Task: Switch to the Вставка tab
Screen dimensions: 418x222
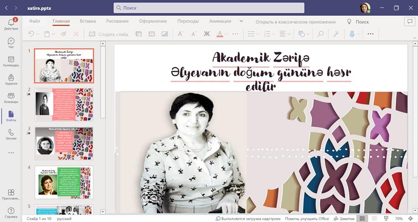Action: pos(88,21)
